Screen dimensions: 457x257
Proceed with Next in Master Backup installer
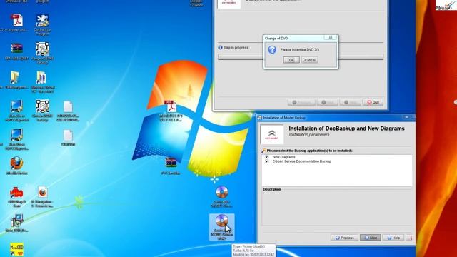coord(370,238)
